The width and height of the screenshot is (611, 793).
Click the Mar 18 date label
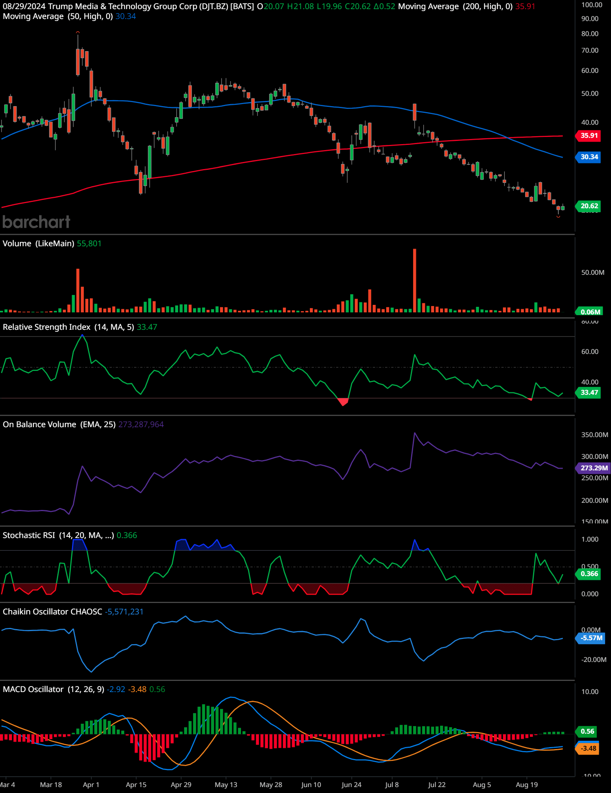pos(51,785)
